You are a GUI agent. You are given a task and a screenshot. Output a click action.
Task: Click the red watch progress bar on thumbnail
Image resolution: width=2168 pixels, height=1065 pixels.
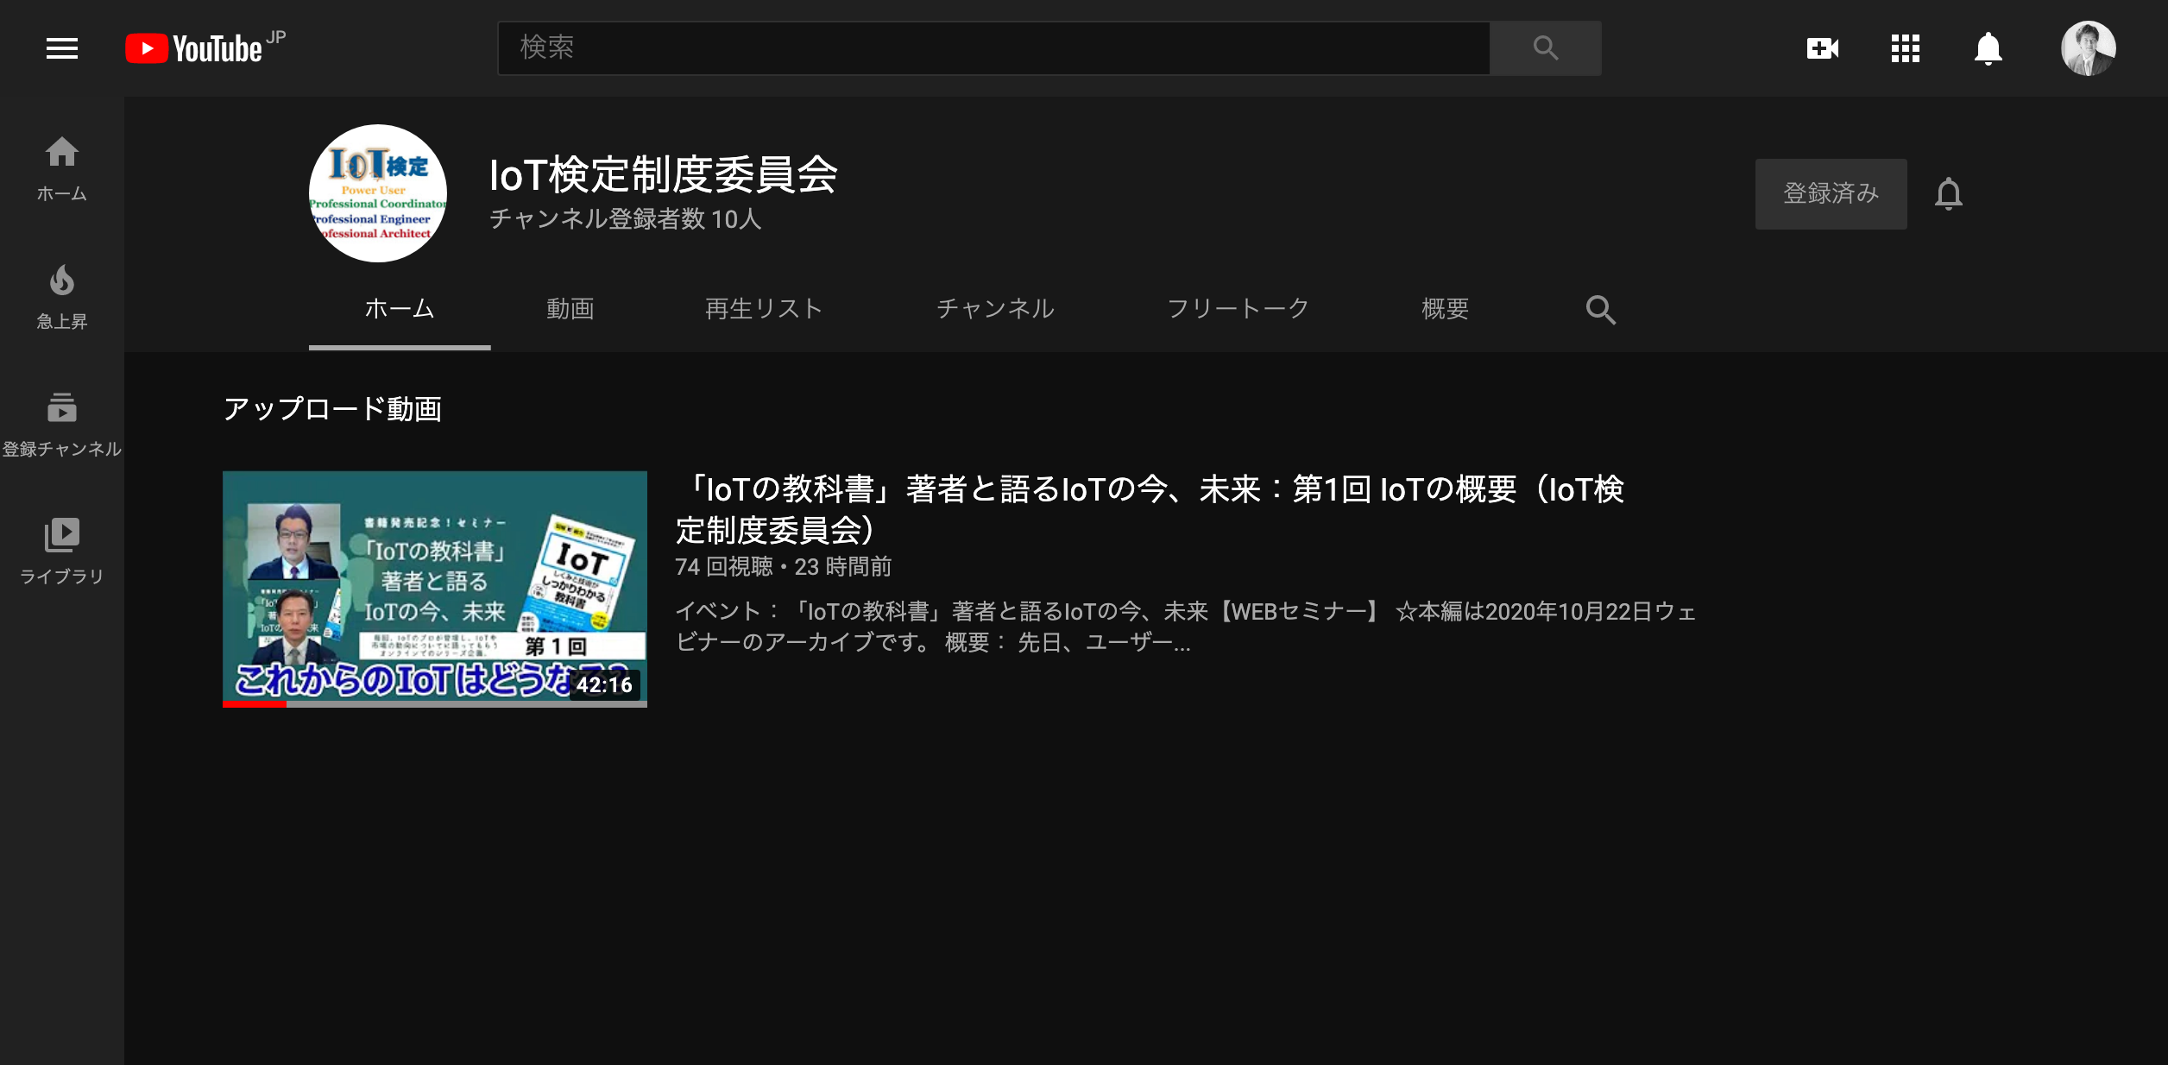(255, 704)
